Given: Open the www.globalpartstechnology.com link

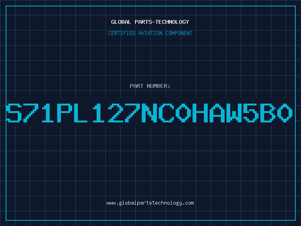Looking at the screenshot, I should point(150,203).
